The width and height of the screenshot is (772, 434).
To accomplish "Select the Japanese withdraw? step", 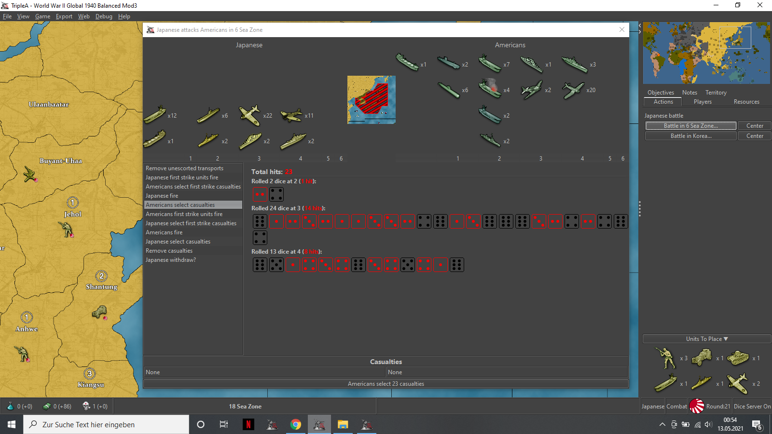I will [x=193, y=260].
